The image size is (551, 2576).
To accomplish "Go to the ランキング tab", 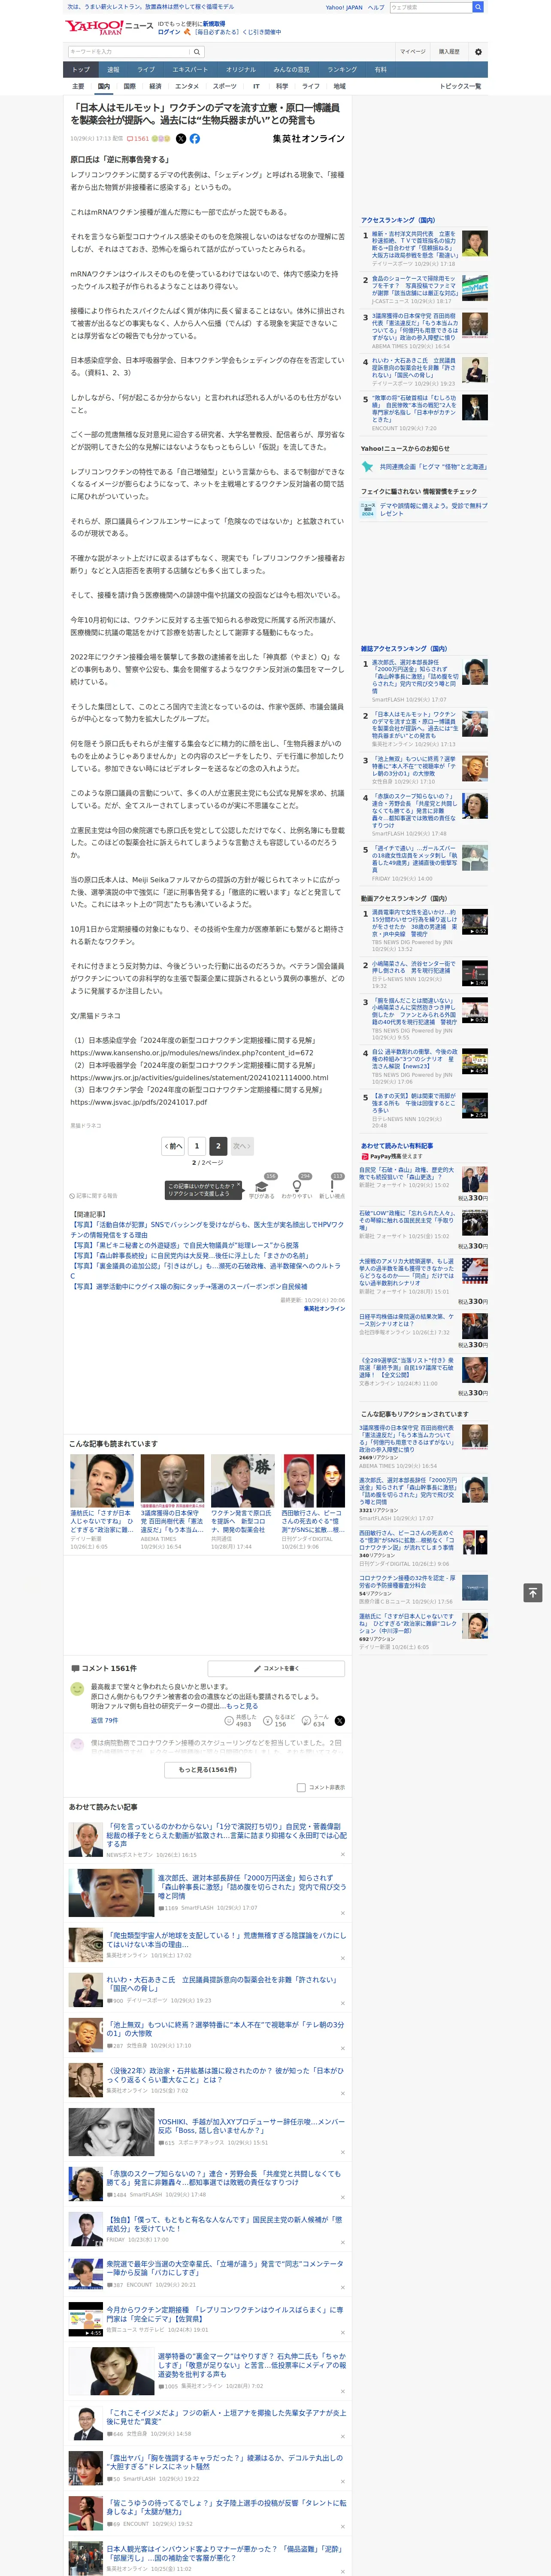I will pos(342,70).
